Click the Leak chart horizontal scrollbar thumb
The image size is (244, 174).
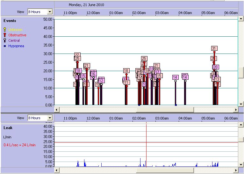point(165,170)
